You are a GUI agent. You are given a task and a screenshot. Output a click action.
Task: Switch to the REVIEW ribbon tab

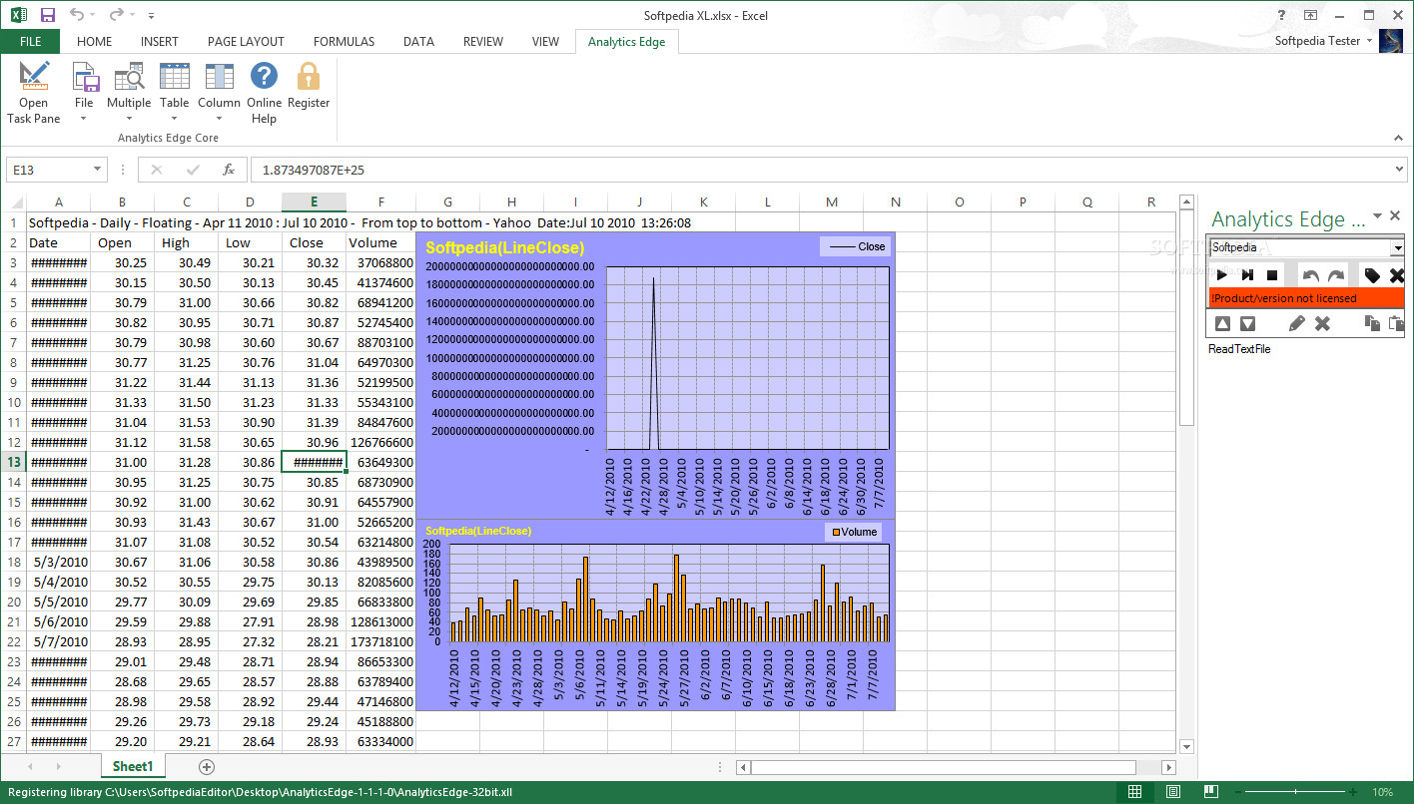pos(483,42)
